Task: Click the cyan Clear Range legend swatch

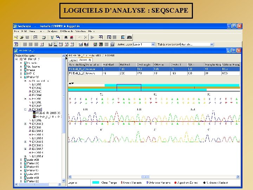Action: pyautogui.click(x=96, y=183)
